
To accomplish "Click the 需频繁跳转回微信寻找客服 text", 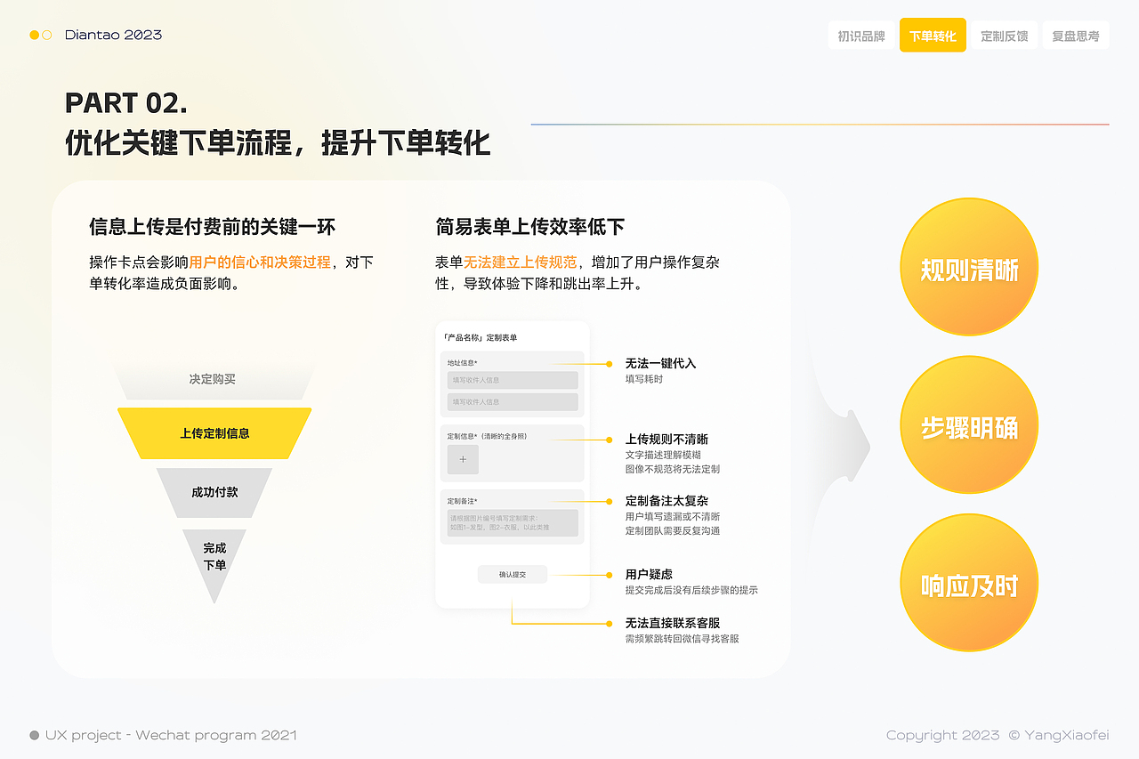I will (682, 639).
